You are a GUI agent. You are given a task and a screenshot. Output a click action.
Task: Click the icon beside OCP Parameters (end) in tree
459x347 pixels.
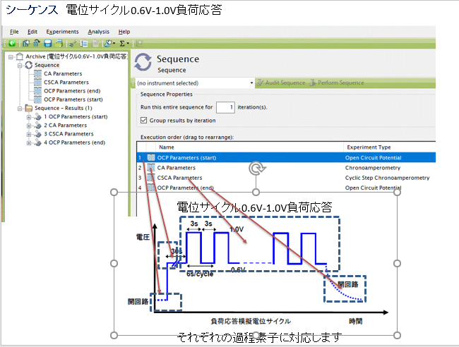coord(37,91)
